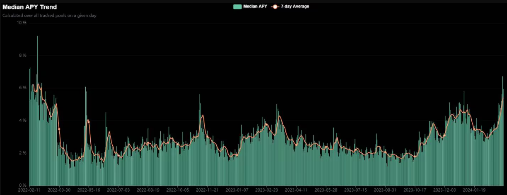Click the 10 % y-axis label

pyautogui.click(x=22, y=23)
